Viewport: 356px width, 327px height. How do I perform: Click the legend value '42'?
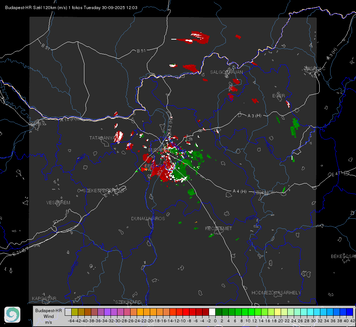352,321
